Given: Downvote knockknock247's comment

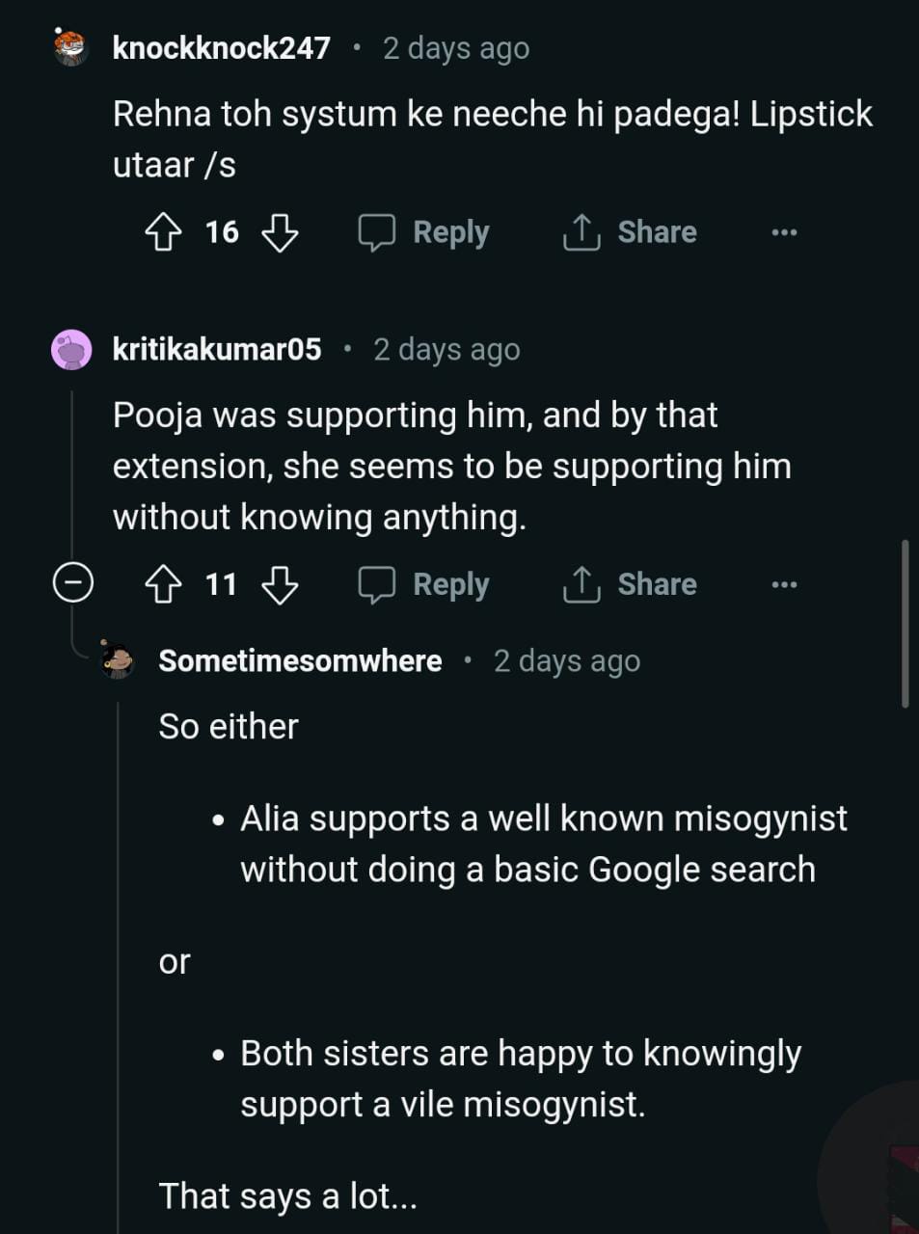Looking at the screenshot, I should [280, 232].
